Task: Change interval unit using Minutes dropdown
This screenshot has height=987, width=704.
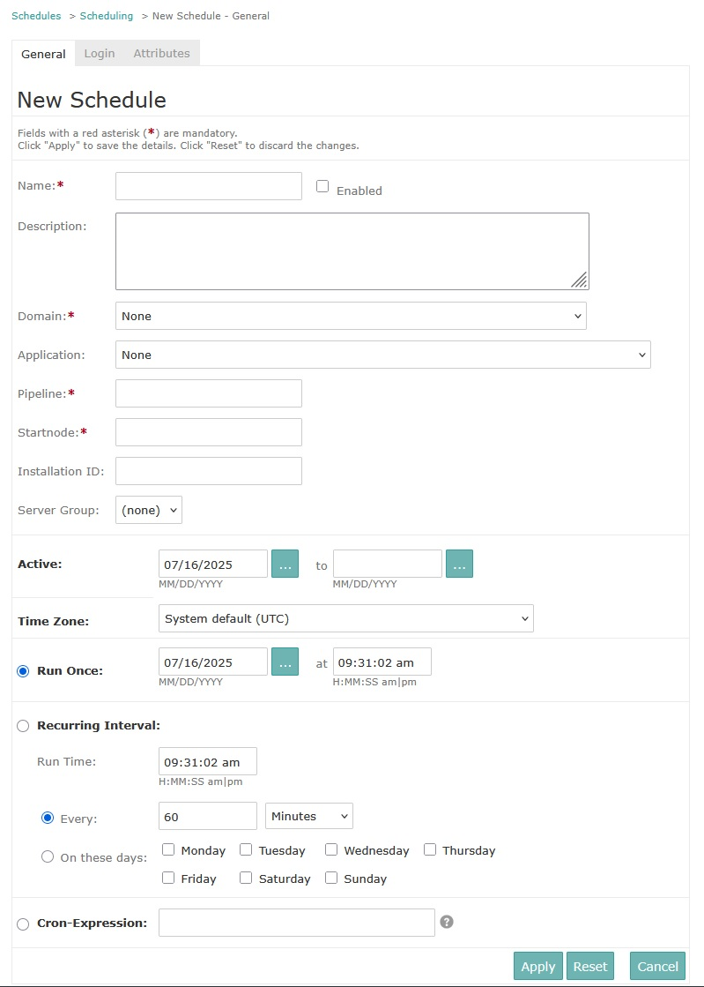Action: (308, 816)
